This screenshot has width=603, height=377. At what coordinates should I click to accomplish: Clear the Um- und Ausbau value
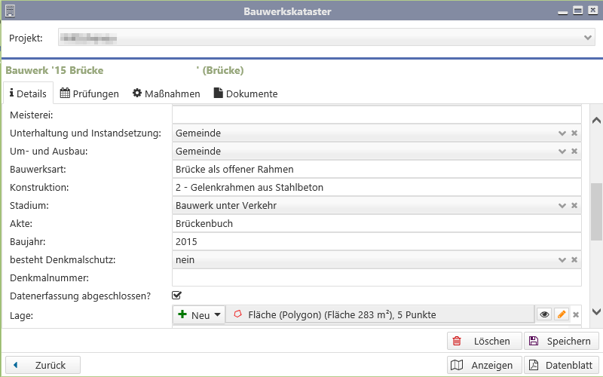[x=574, y=151]
